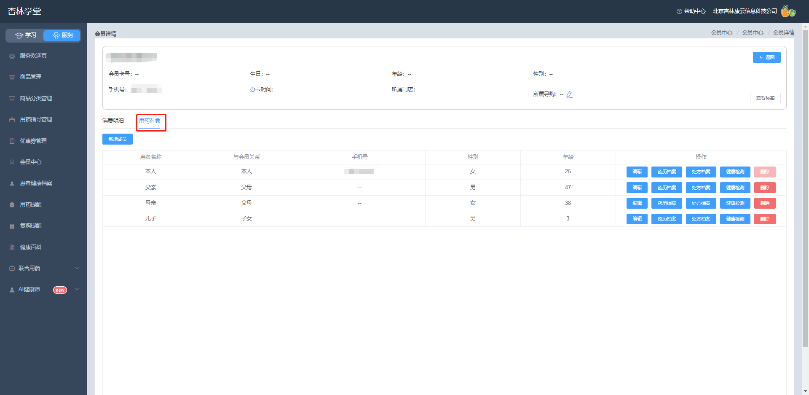Open 健康检测 for the 父亲 row
This screenshot has height=395, width=809.
735,188
